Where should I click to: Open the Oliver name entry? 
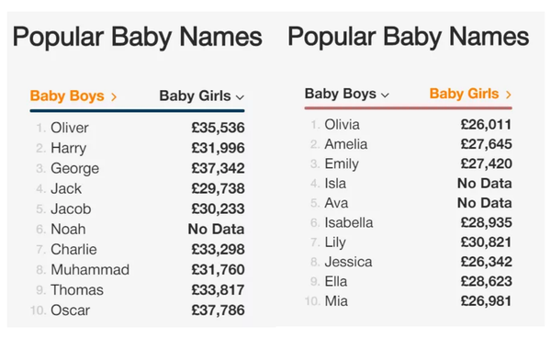click(x=70, y=128)
